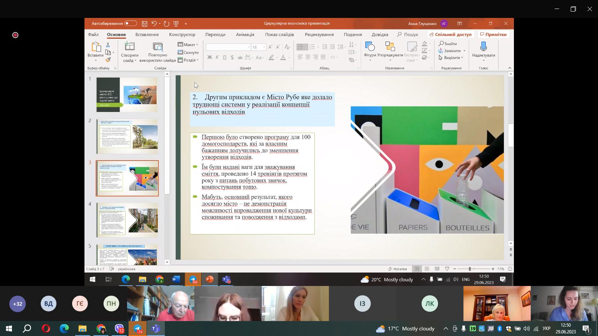The height and width of the screenshot is (336, 598).
Task: Click the zoom slider in status bar
Action: point(470,269)
